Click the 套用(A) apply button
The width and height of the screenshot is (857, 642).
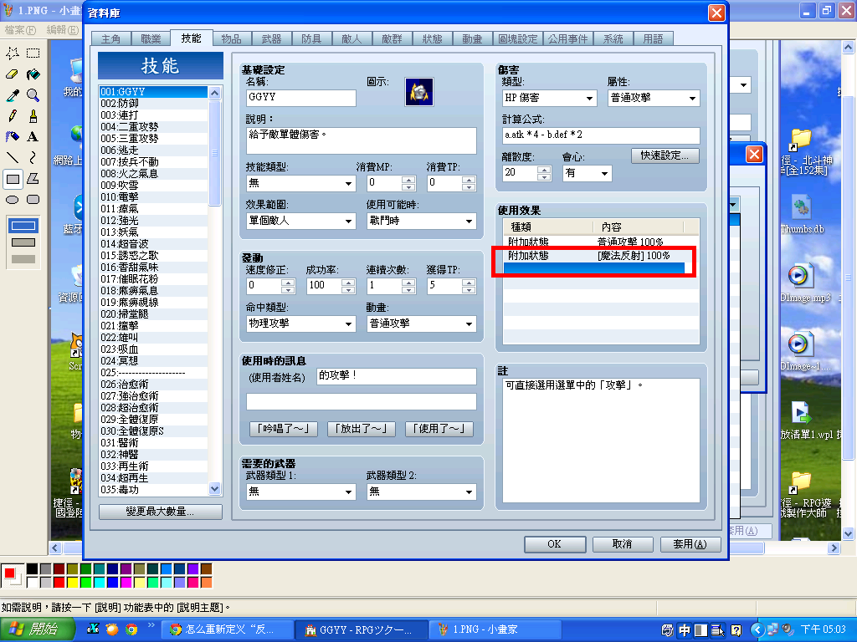(690, 544)
